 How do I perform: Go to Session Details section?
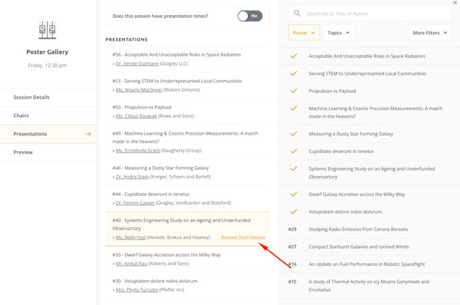click(x=32, y=98)
